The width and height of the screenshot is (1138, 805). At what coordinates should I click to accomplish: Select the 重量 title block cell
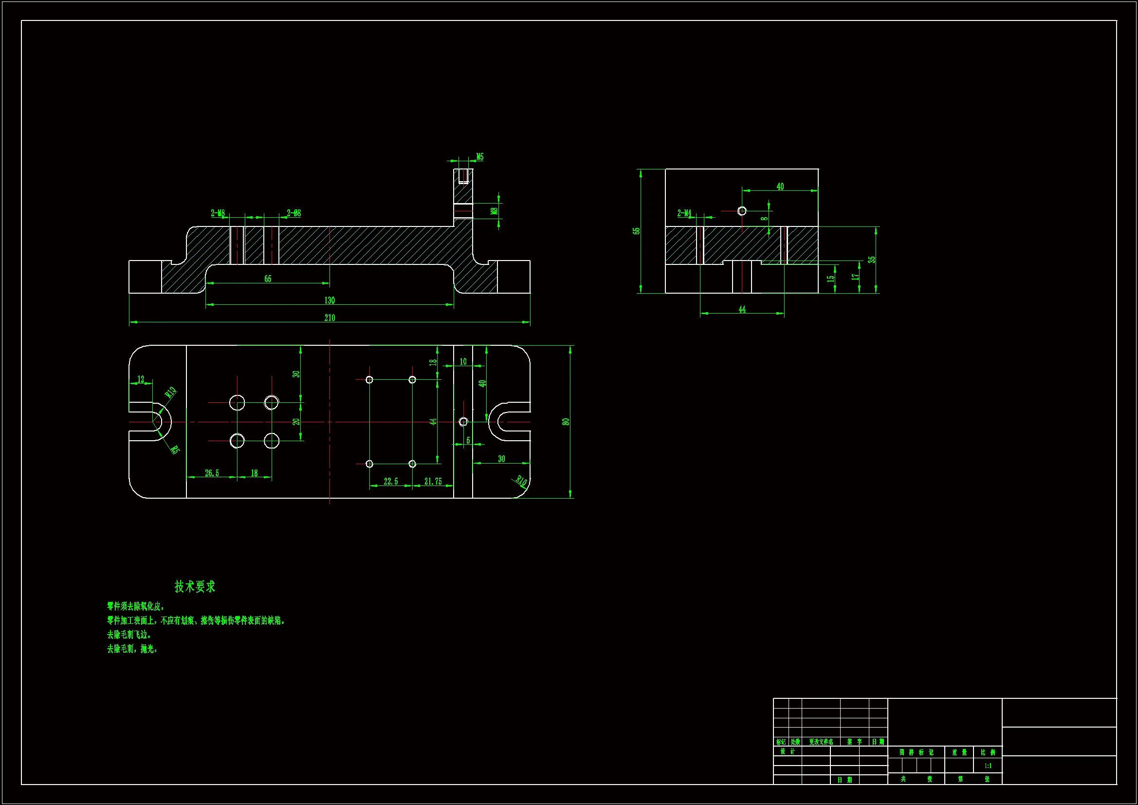pos(959,752)
